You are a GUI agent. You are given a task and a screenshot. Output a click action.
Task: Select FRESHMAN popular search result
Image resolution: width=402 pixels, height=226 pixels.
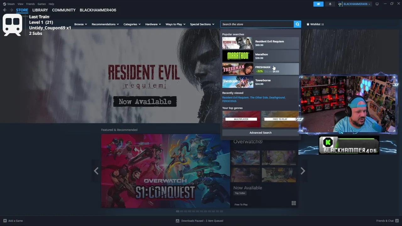click(261, 69)
